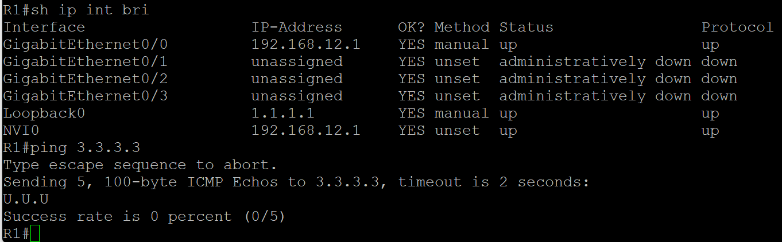Click the U.U.U ping result

[x=26, y=200]
